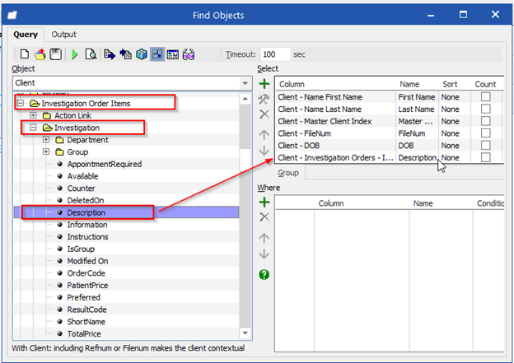The height and width of the screenshot is (363, 514).
Task: Check the Count box for First Name row
Action: (485, 97)
